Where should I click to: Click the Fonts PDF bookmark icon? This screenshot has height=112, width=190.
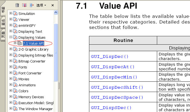coord(15,67)
